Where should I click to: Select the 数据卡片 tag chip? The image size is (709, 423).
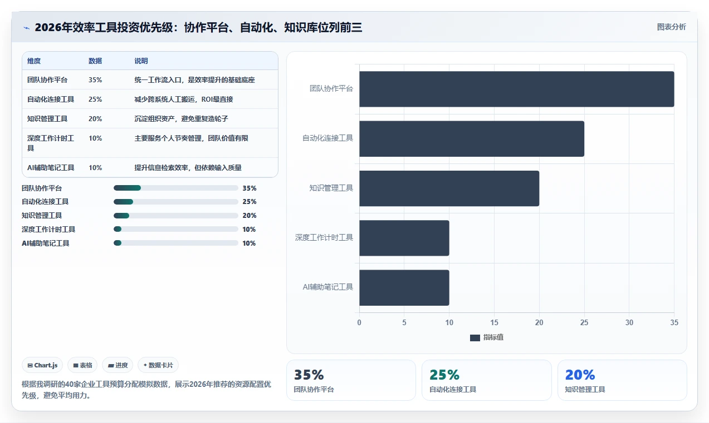point(158,365)
